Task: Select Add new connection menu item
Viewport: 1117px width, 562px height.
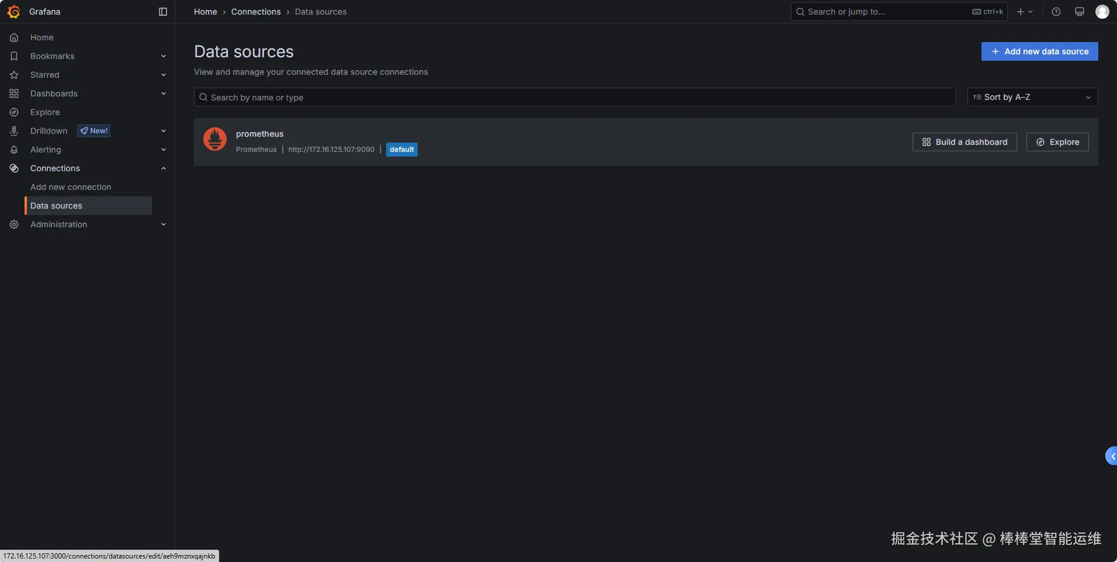Action: click(71, 187)
